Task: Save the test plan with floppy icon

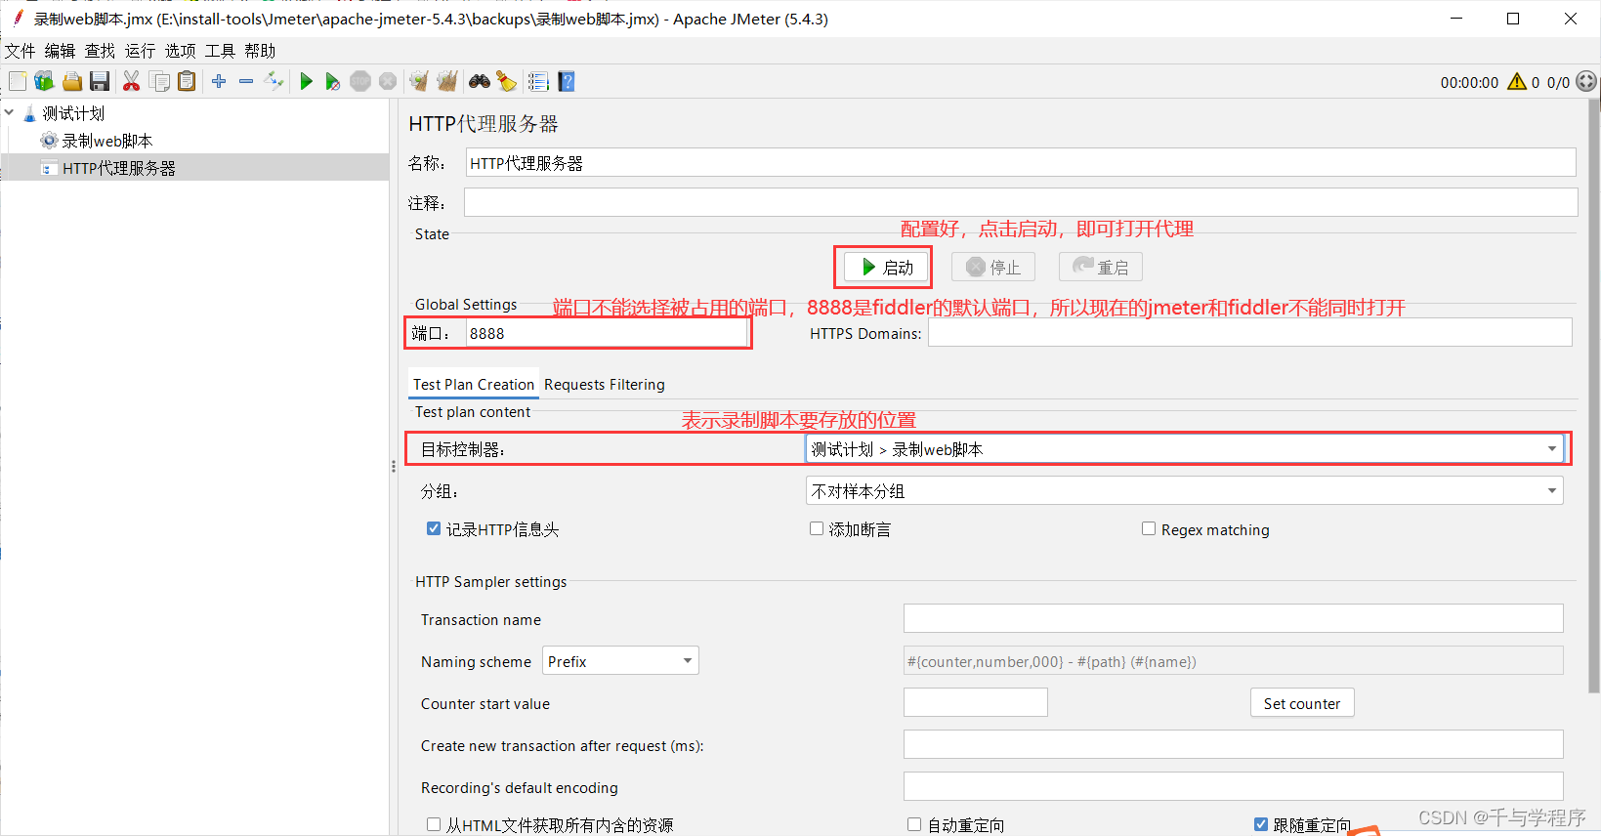Action: tap(100, 81)
